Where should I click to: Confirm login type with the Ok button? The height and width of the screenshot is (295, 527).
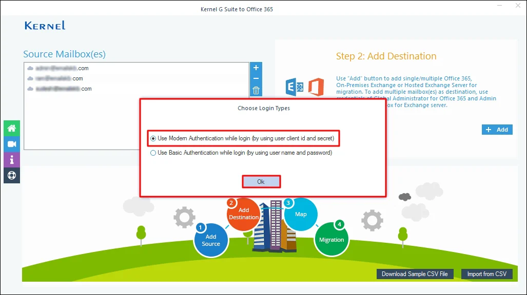[261, 182]
